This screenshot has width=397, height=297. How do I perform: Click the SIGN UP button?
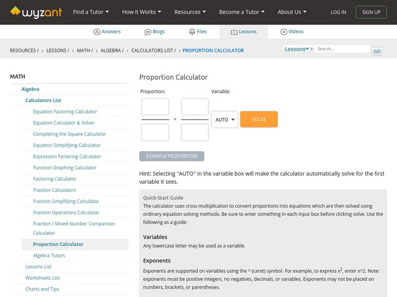pos(371,12)
